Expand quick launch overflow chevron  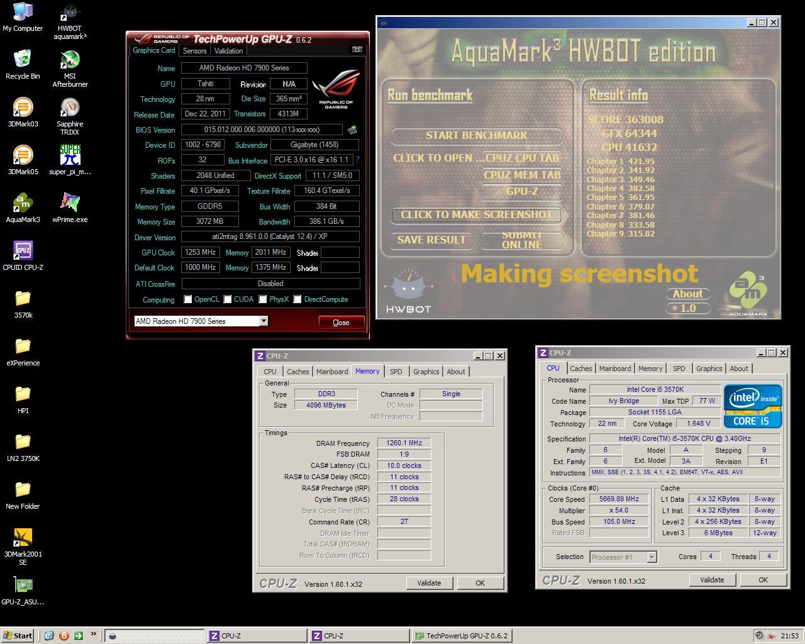[x=93, y=634]
